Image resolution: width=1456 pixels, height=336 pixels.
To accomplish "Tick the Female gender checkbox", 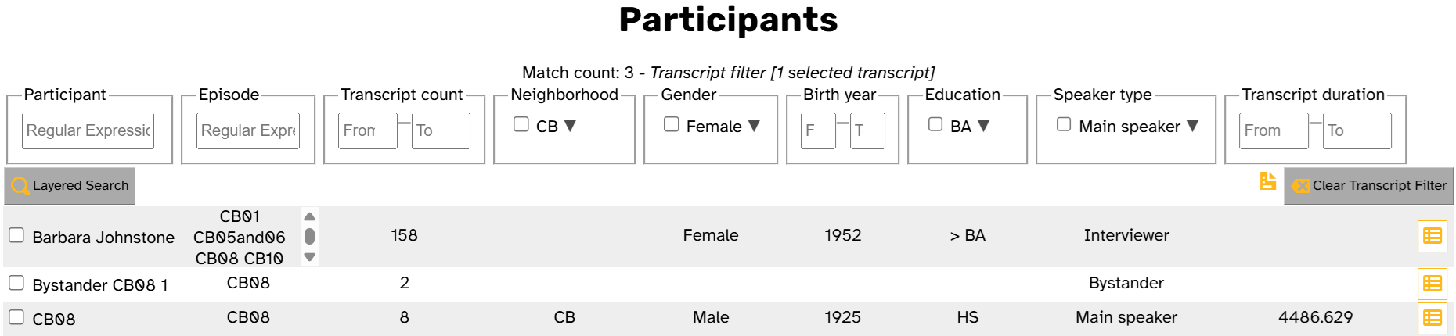I will tap(672, 124).
